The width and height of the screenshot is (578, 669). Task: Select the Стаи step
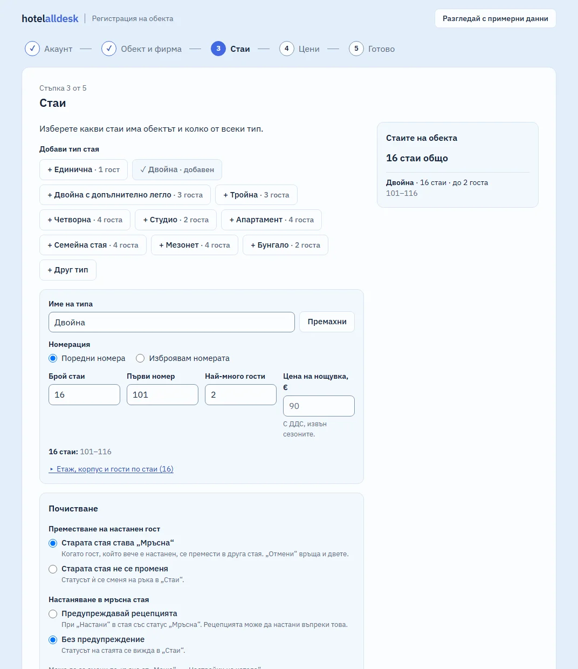point(230,49)
